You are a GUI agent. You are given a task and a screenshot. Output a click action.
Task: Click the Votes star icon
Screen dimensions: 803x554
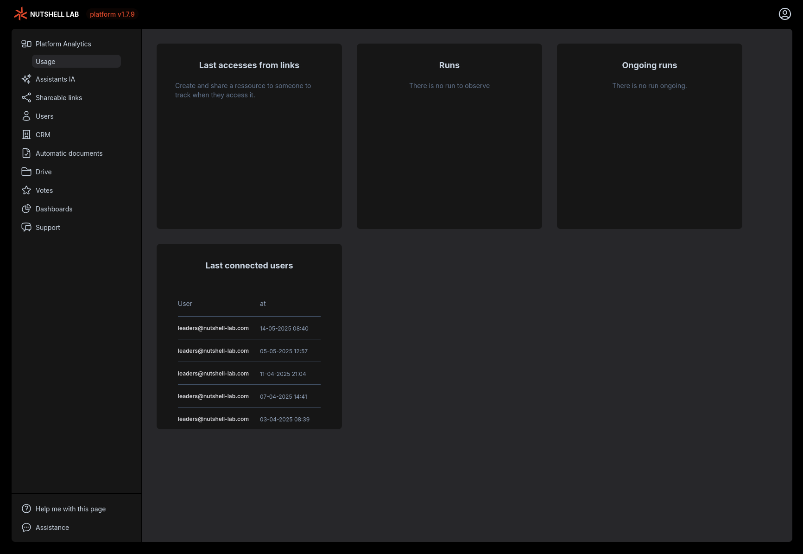click(26, 191)
